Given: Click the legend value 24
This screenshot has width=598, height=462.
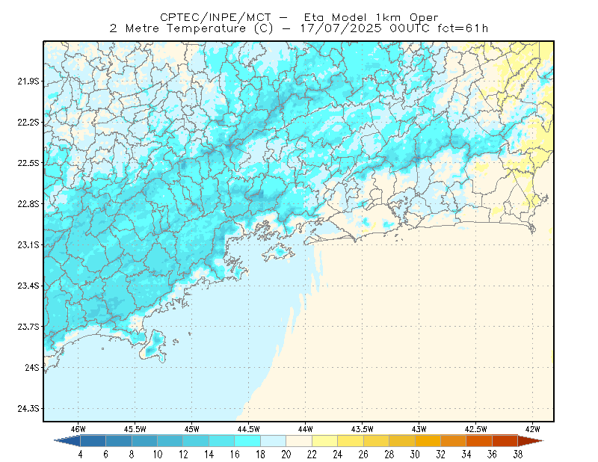Looking at the screenshot, I should (338, 455).
